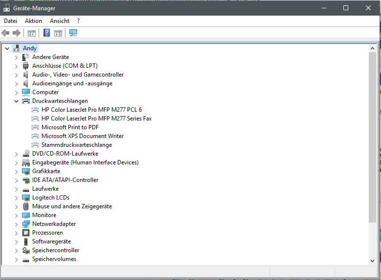Image resolution: width=381 pixels, height=280 pixels.
Task: Click the Softwaregeräte icon
Action: coord(26,241)
